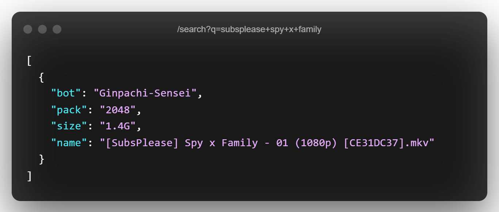Viewport: 499px width, 212px height.
Task: Click the "1.4G" size value
Action: click(x=118, y=126)
